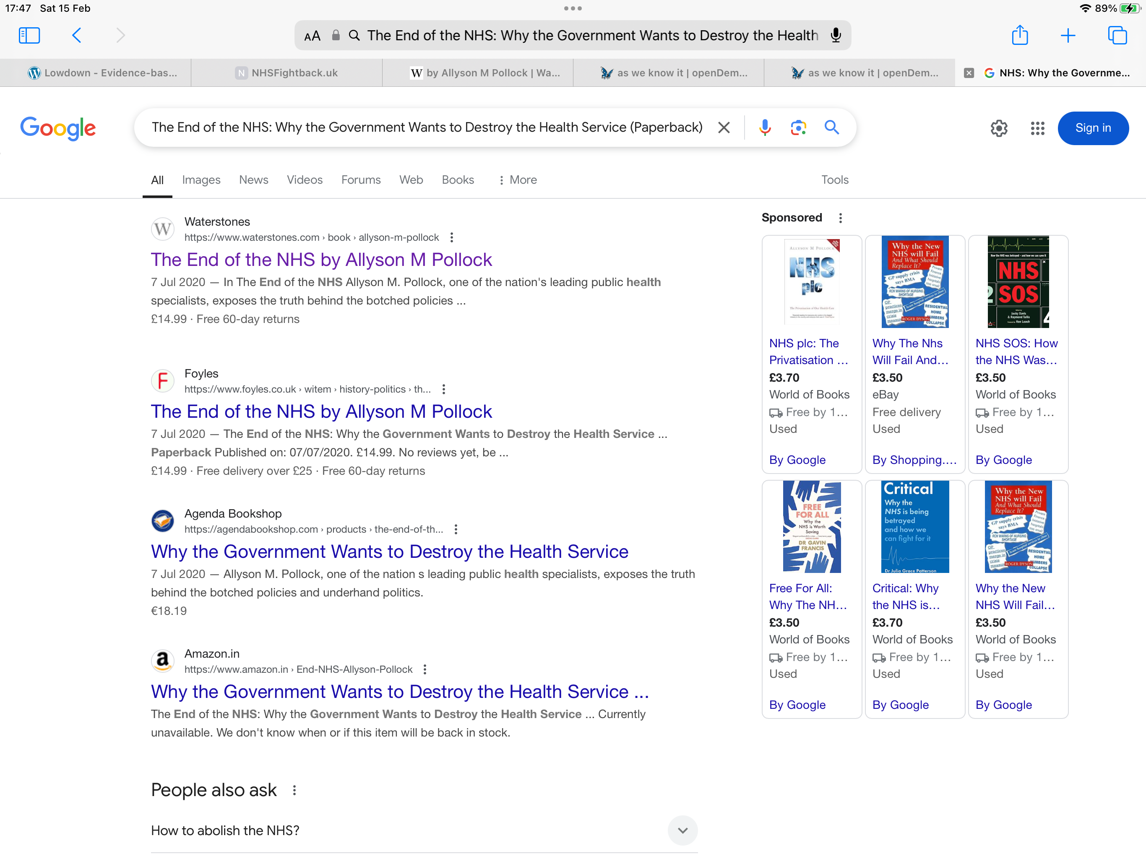Image resolution: width=1146 pixels, height=859 pixels.
Task: Open the More search filters dropdown
Action: (x=517, y=180)
